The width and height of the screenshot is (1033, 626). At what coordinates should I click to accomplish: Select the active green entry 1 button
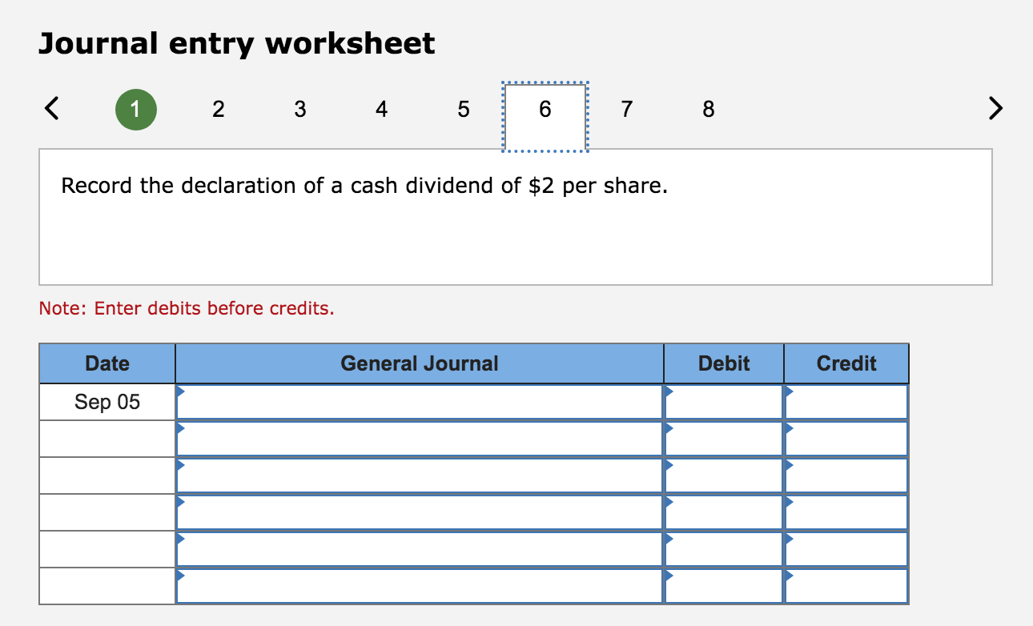[x=136, y=109]
